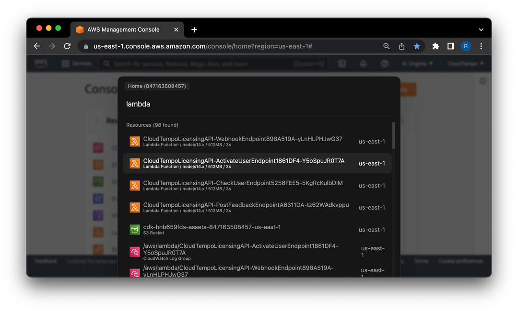Screen dimensions: 518x312
Task: Open /aws/lambda WebhookEndpoint898A519A log group result
Action: click(x=257, y=271)
